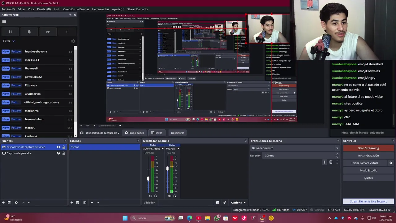Open Activity feed settings gear
This screenshot has height=223, width=396.
73,41
